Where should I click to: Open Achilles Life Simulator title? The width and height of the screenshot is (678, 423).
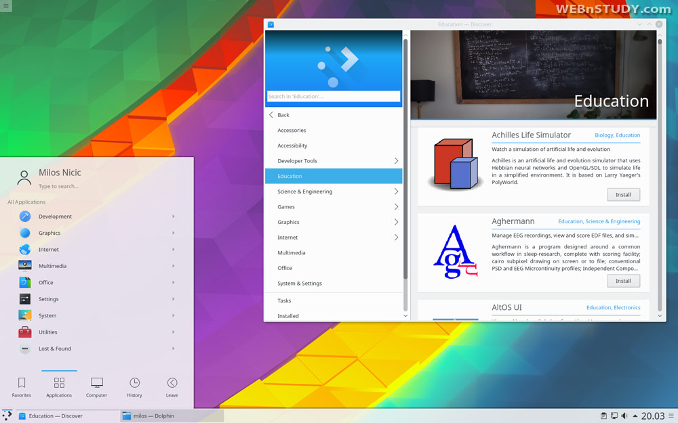coord(531,135)
